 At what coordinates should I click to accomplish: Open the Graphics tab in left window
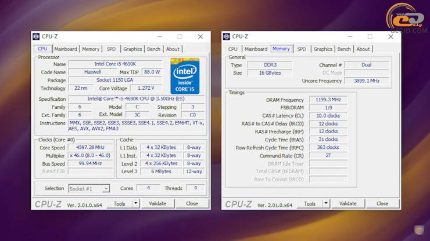pyautogui.click(x=132, y=49)
